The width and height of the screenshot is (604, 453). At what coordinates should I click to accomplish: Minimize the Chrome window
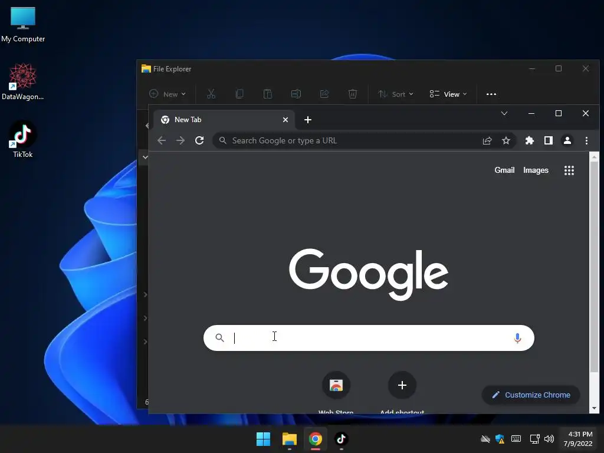point(531,113)
